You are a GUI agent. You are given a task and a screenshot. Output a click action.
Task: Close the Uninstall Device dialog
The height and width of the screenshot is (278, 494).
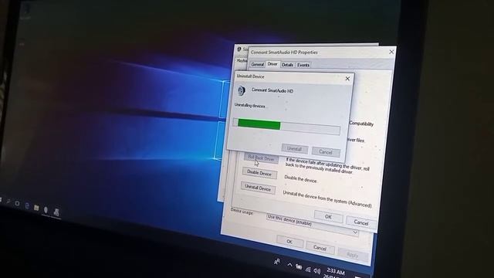coord(347,79)
